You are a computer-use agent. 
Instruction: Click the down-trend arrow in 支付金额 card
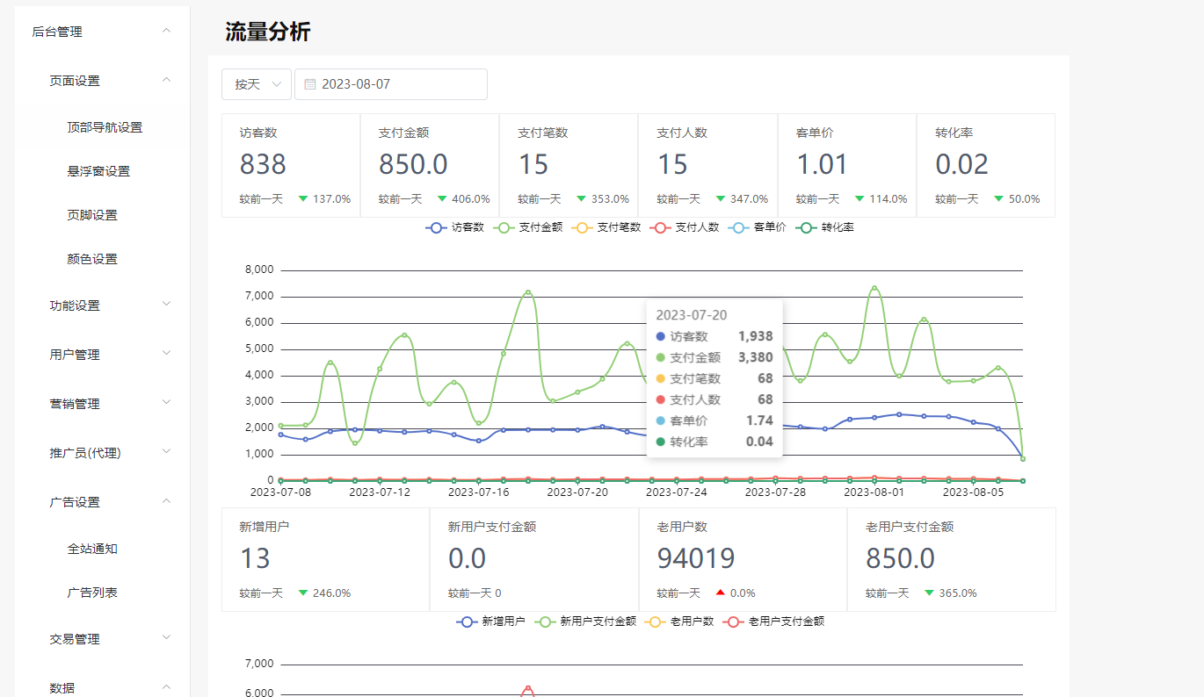click(442, 198)
